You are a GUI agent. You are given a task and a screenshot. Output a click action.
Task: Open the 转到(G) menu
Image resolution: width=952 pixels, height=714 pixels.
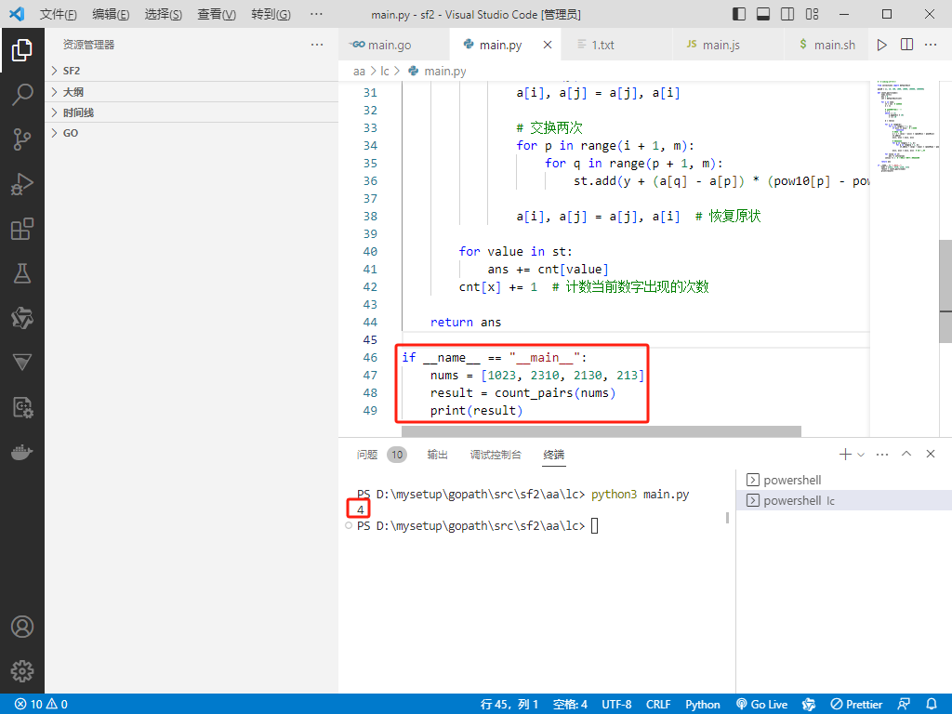[x=271, y=14]
